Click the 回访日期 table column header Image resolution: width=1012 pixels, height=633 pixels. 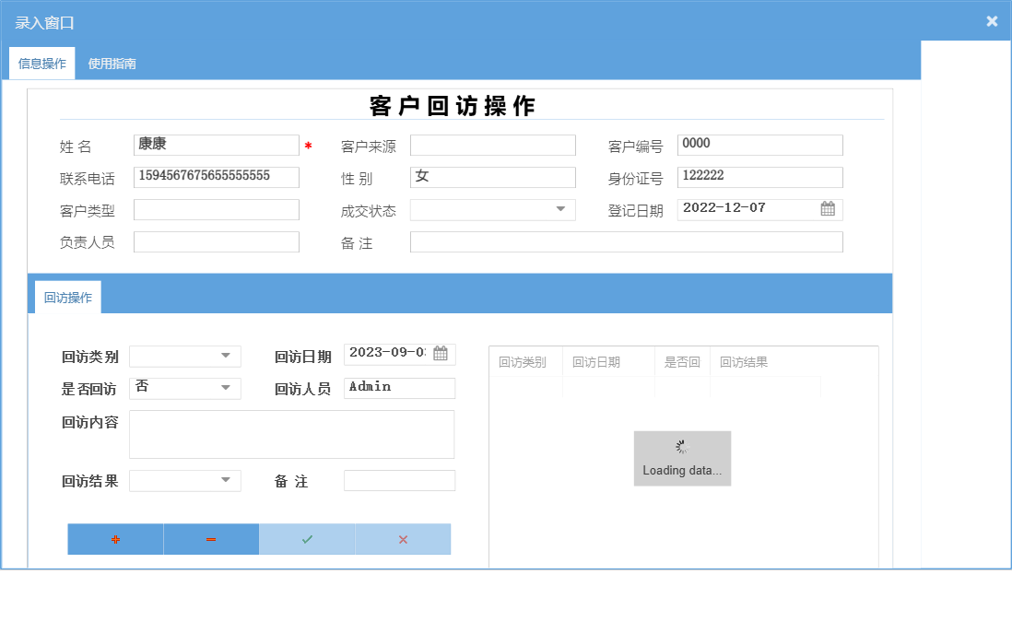[607, 362]
